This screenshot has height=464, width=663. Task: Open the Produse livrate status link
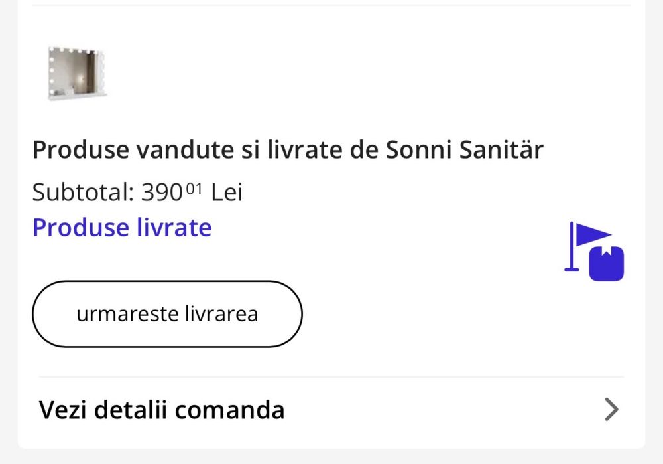(122, 228)
